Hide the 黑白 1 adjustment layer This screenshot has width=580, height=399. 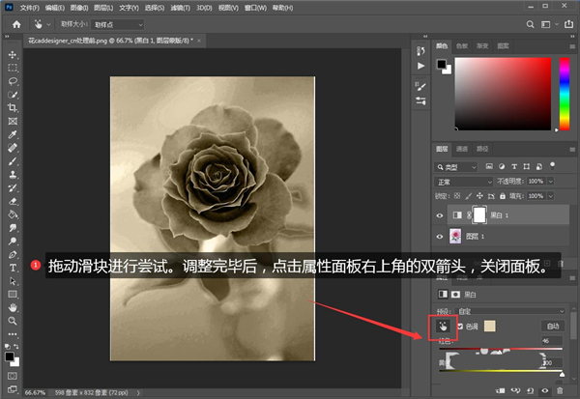tap(441, 216)
